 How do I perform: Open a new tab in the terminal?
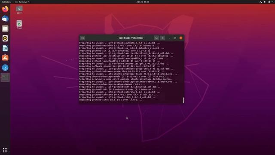coord(82,38)
